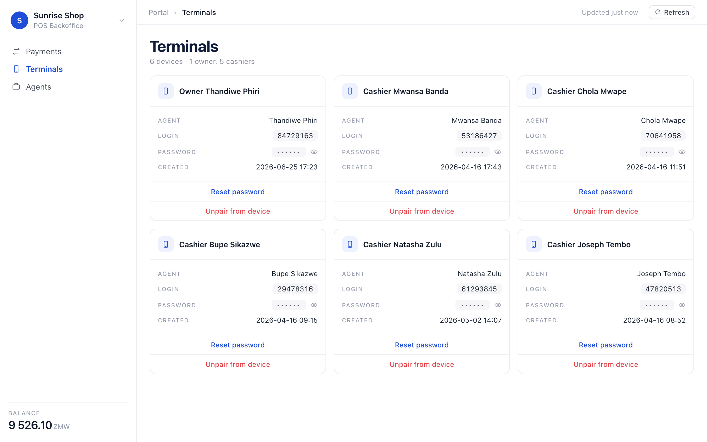Click the "Updated just now" status text

point(610,12)
